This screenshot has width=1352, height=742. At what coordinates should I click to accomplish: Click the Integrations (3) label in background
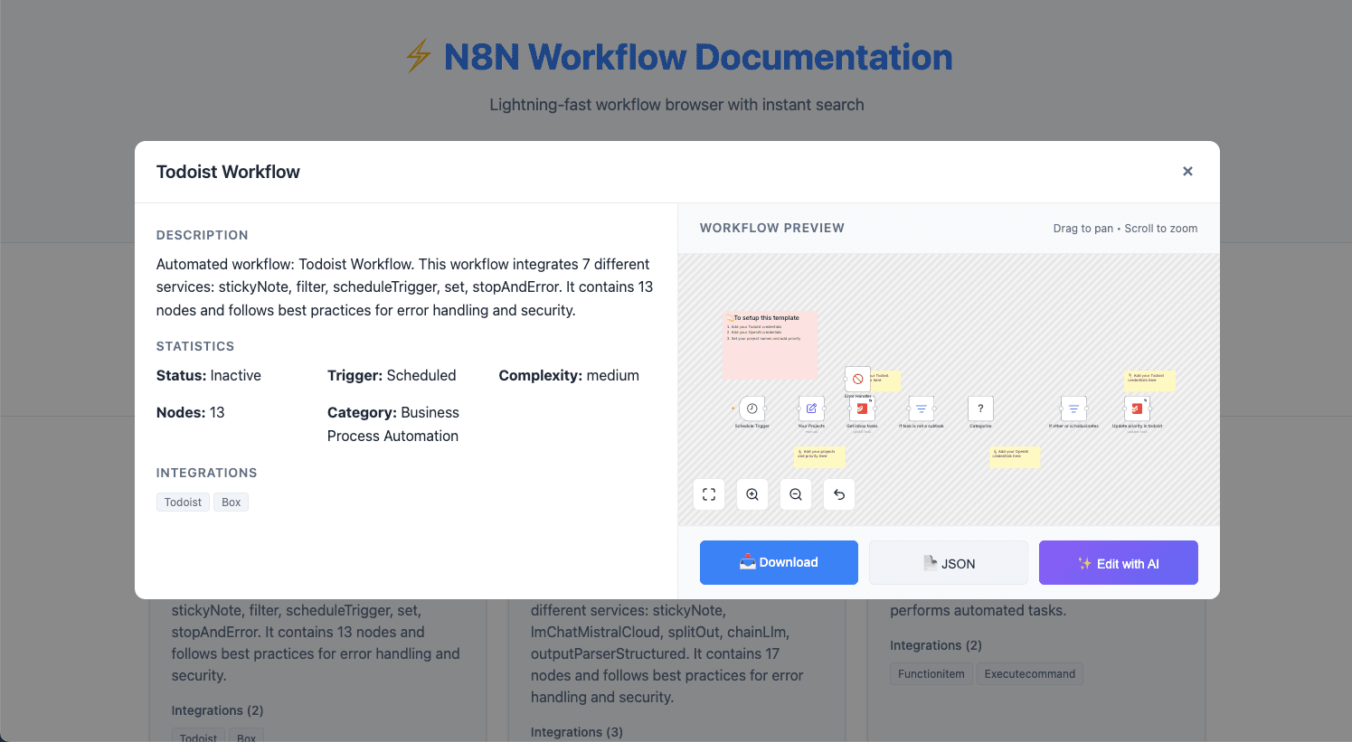577,732
